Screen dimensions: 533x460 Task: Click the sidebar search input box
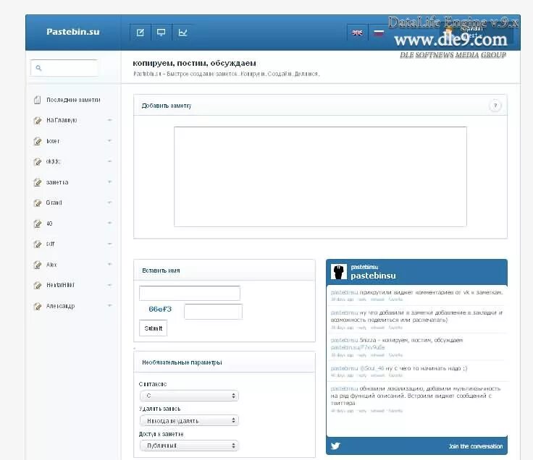click(64, 68)
